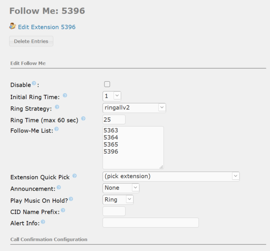
Task: Expand the Ring Strategy ringallv2 dropdown
Action: (x=134, y=108)
